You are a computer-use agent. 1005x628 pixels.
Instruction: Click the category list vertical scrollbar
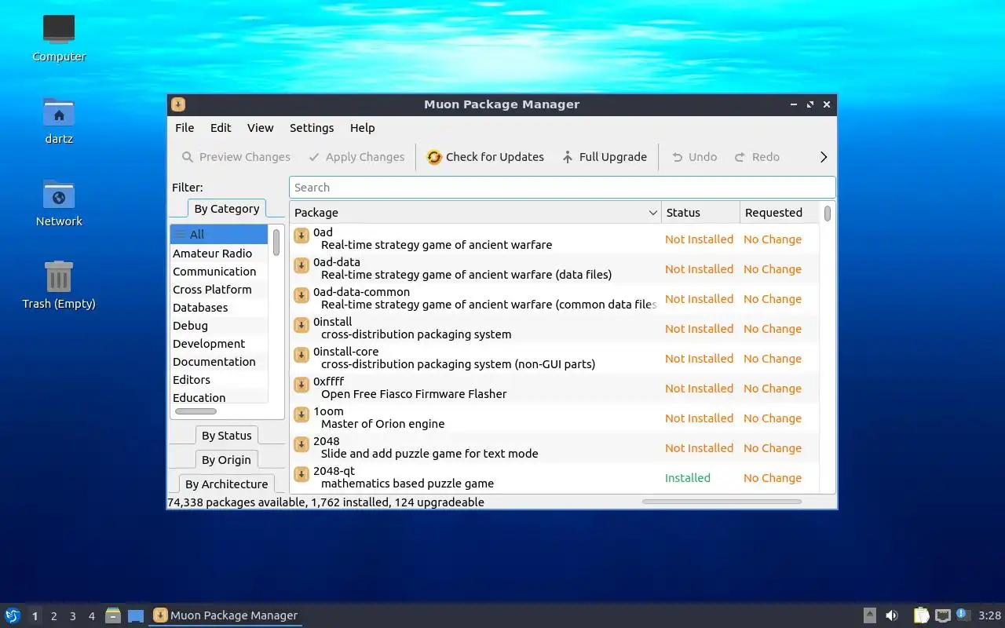(276, 242)
